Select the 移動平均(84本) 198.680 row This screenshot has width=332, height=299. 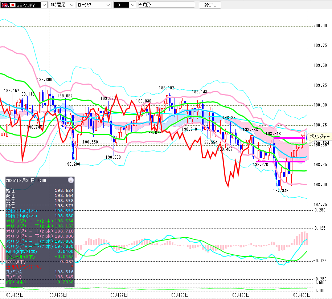tap(40, 216)
